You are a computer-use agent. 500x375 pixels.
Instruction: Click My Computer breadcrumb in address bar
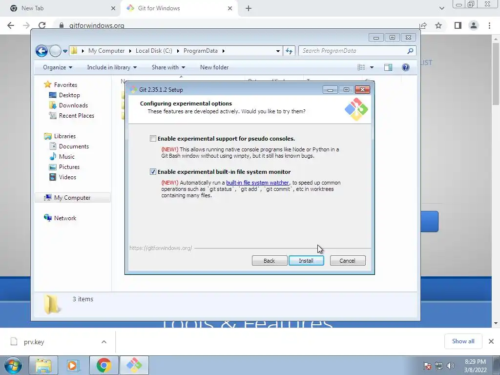106,51
